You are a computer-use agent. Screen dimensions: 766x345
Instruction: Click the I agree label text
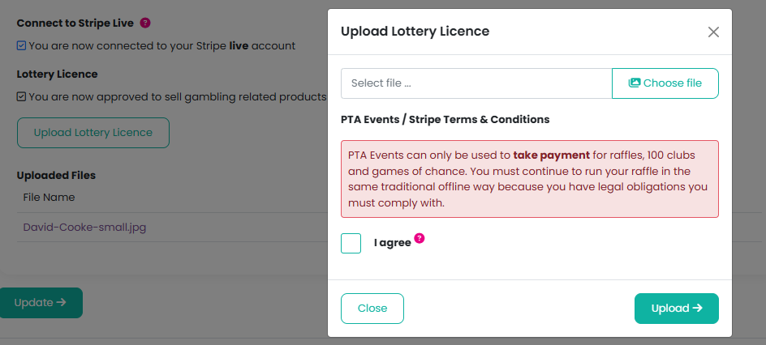pos(393,243)
